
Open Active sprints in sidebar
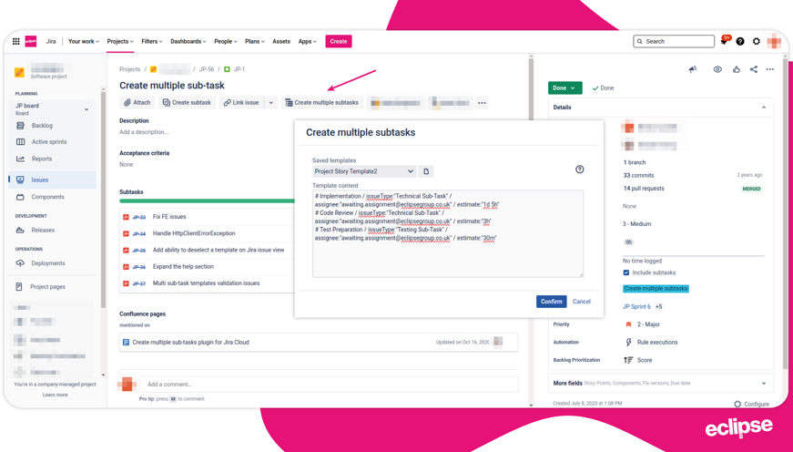point(49,142)
